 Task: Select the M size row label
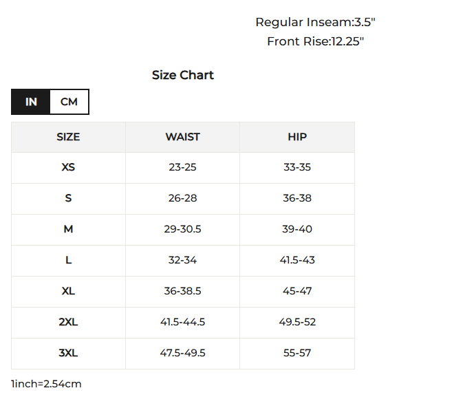pos(68,229)
